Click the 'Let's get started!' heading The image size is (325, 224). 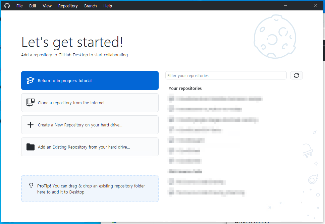(x=72, y=43)
